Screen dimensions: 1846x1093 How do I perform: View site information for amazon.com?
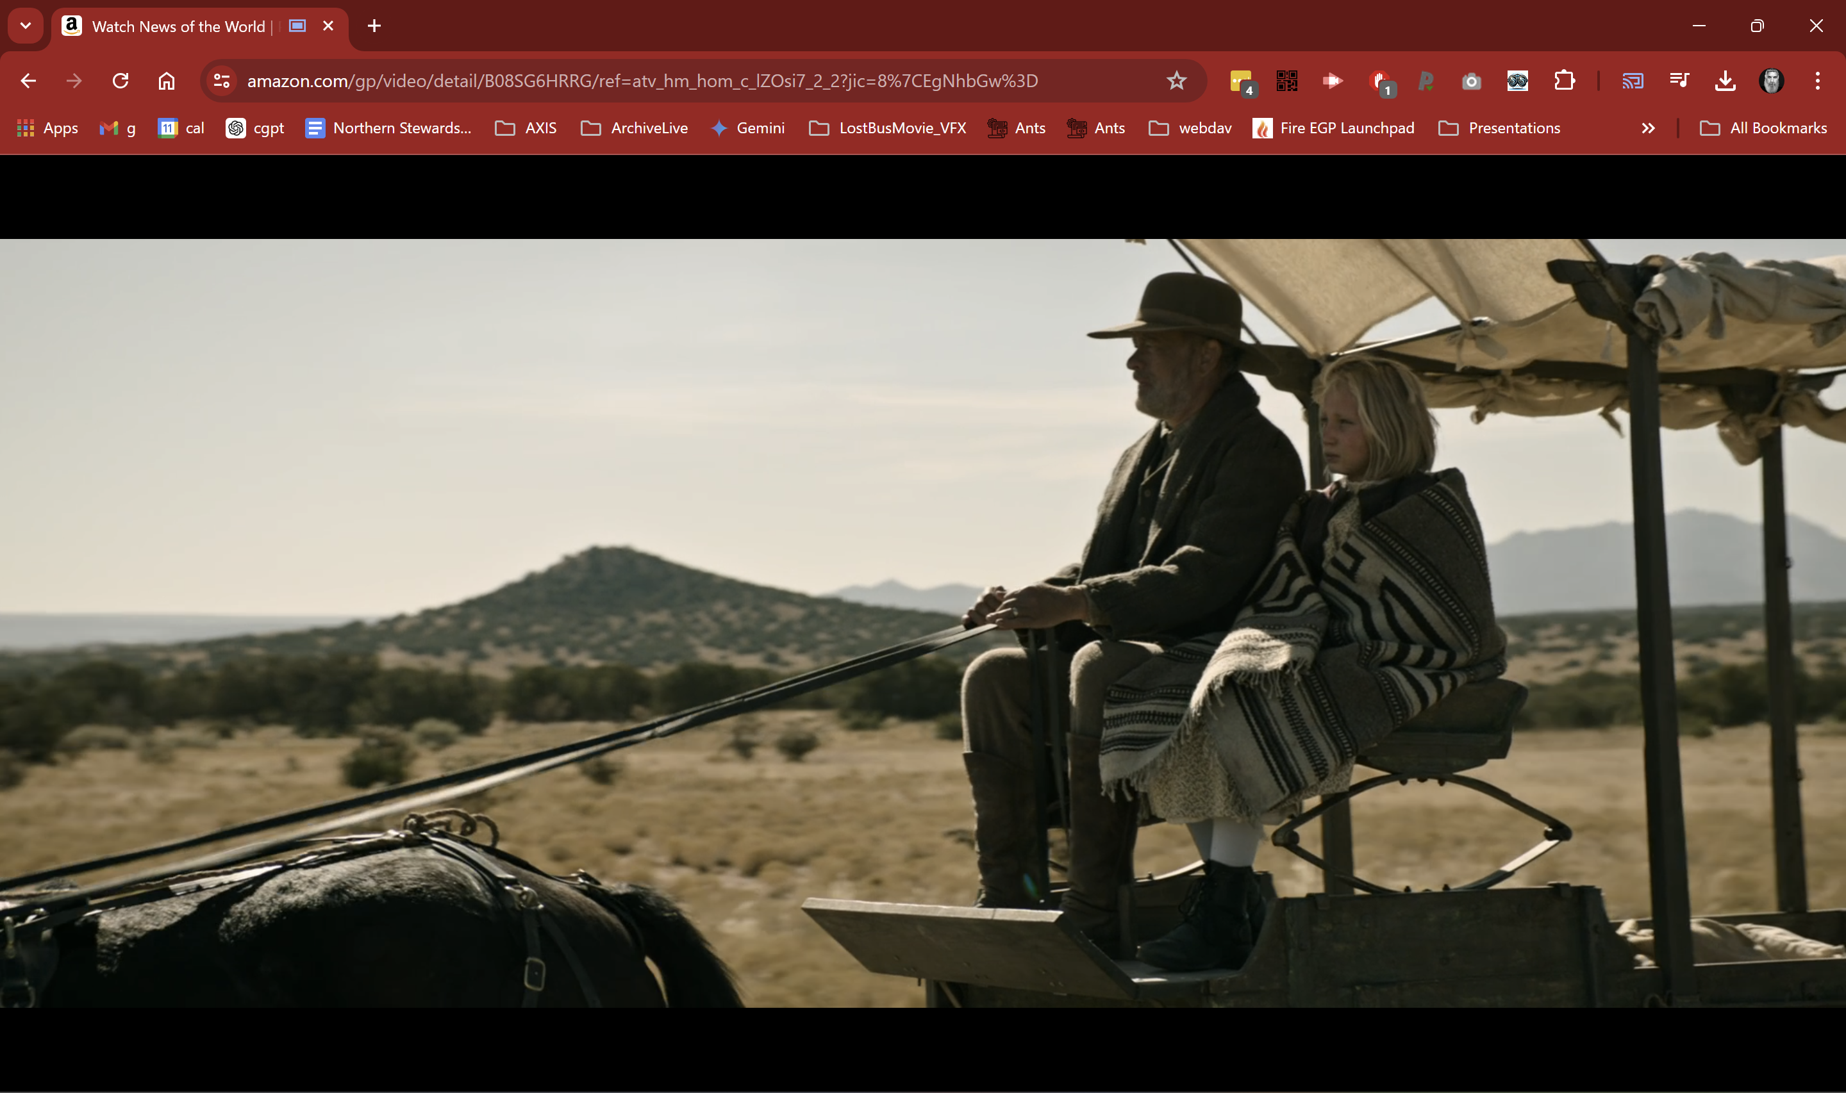222,80
